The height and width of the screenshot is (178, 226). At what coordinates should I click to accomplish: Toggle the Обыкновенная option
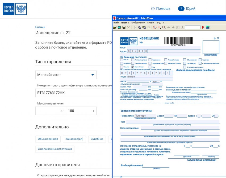48,139
